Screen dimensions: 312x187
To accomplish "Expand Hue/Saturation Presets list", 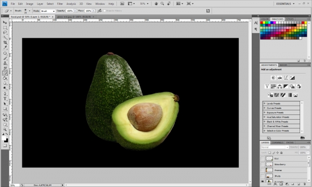I will click(265, 117).
